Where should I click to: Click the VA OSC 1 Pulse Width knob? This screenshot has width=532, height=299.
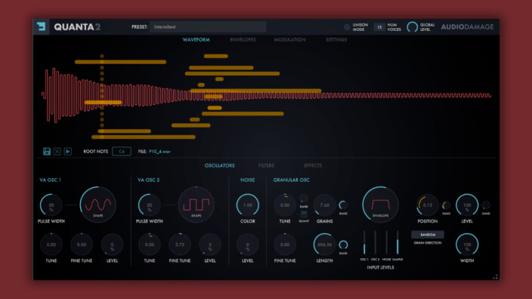51,205
